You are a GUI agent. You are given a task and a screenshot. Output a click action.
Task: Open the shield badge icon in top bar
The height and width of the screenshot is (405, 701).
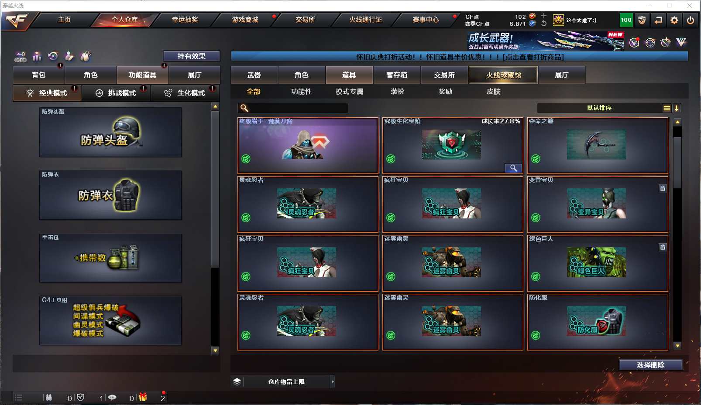point(642,20)
